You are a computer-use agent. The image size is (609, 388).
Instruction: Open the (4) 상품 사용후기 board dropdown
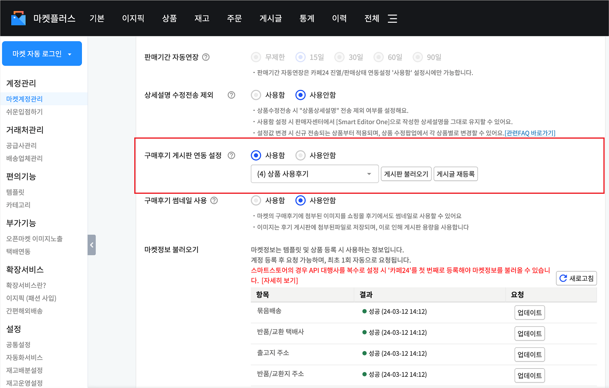[314, 174]
